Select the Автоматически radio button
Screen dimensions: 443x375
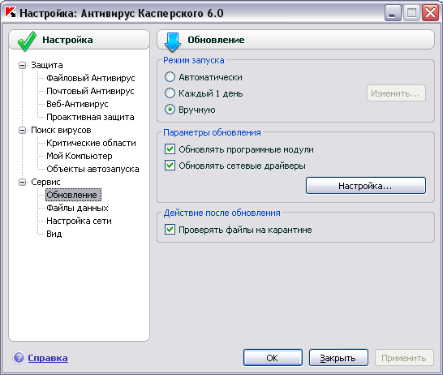tap(170, 77)
